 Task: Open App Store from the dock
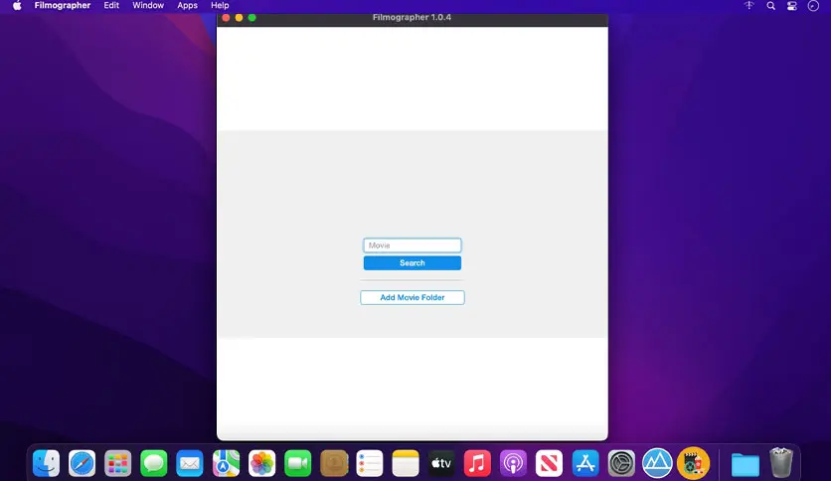coord(585,463)
